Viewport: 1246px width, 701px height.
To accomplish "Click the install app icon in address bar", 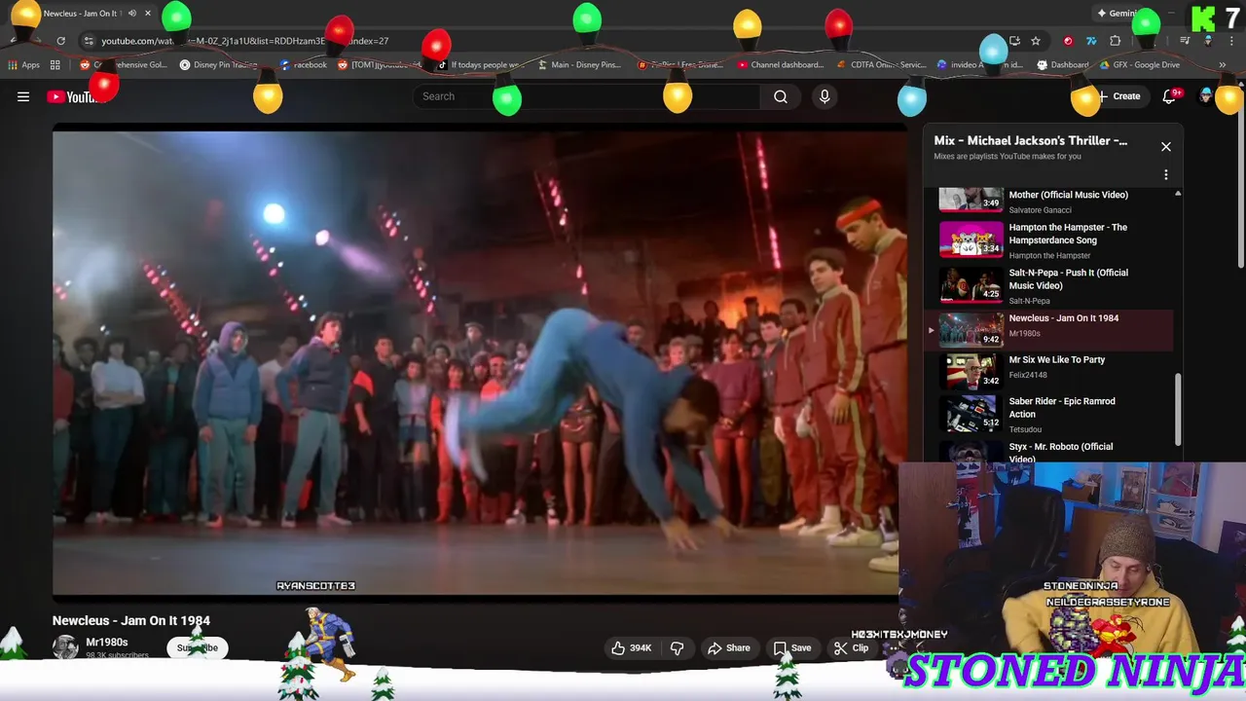I will pos(1014,41).
